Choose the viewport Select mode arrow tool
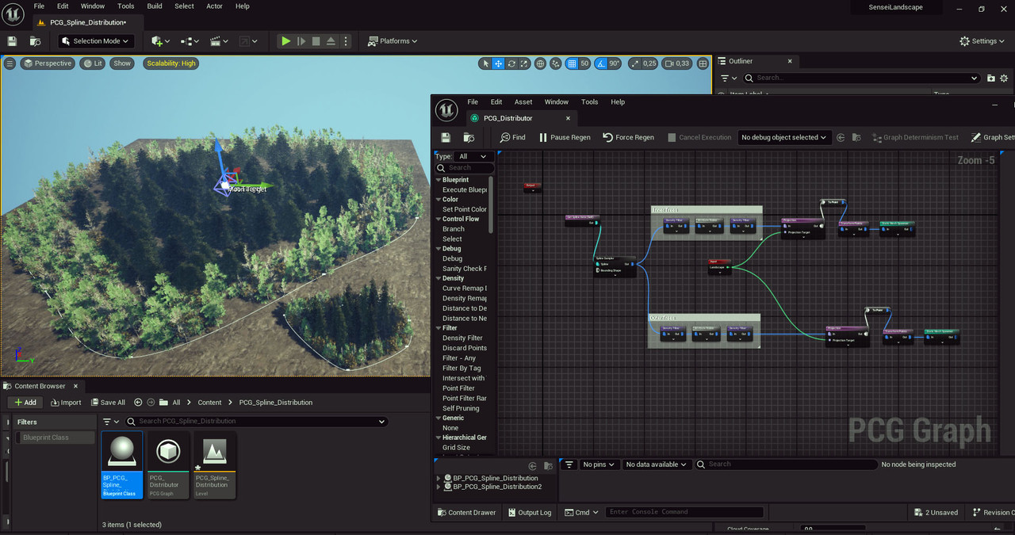This screenshot has height=535, width=1015. pos(486,63)
